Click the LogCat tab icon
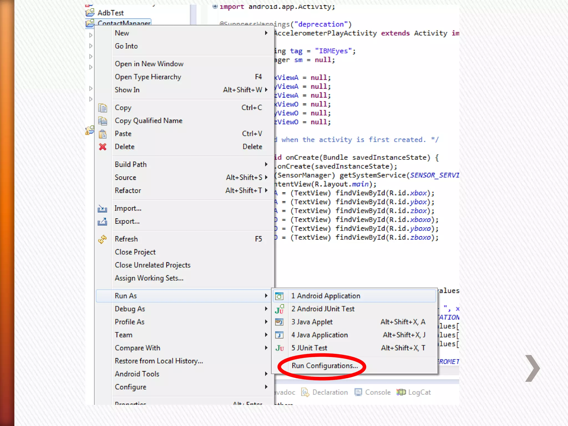The image size is (568, 426). [401, 392]
